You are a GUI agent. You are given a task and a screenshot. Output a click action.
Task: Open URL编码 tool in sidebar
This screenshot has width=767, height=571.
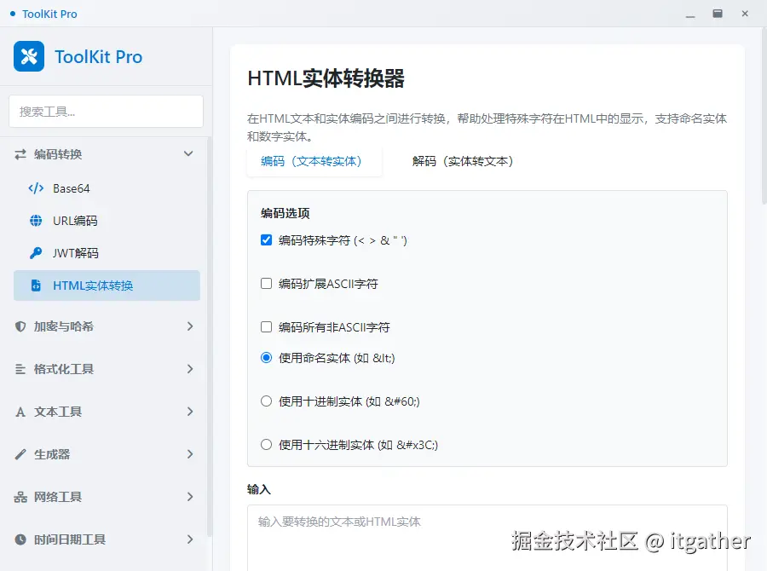click(107, 221)
